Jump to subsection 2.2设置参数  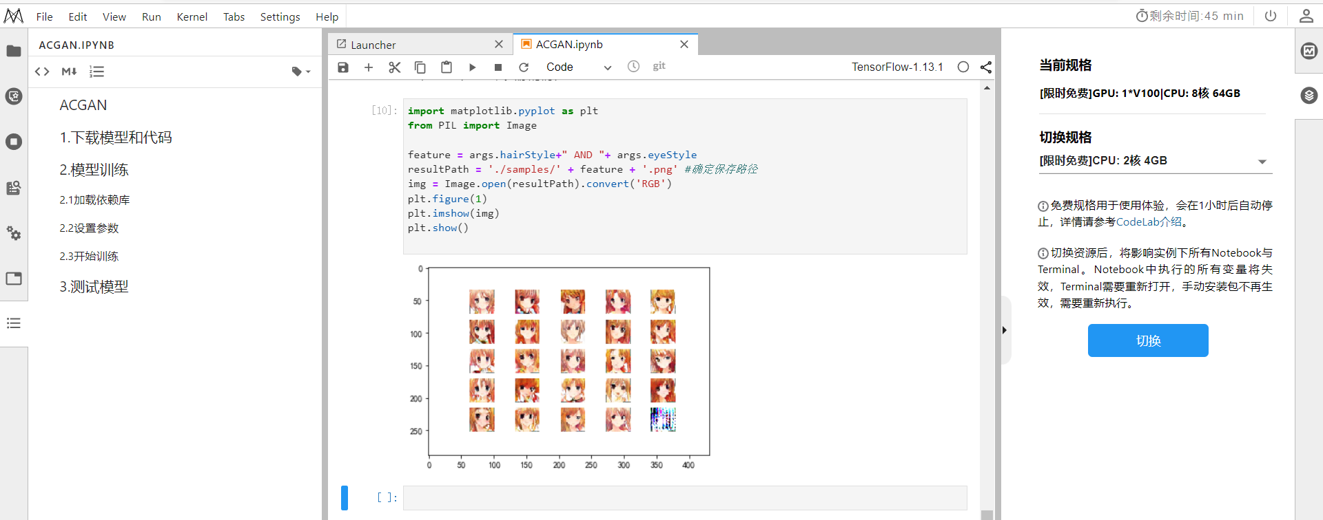pyautogui.click(x=89, y=228)
